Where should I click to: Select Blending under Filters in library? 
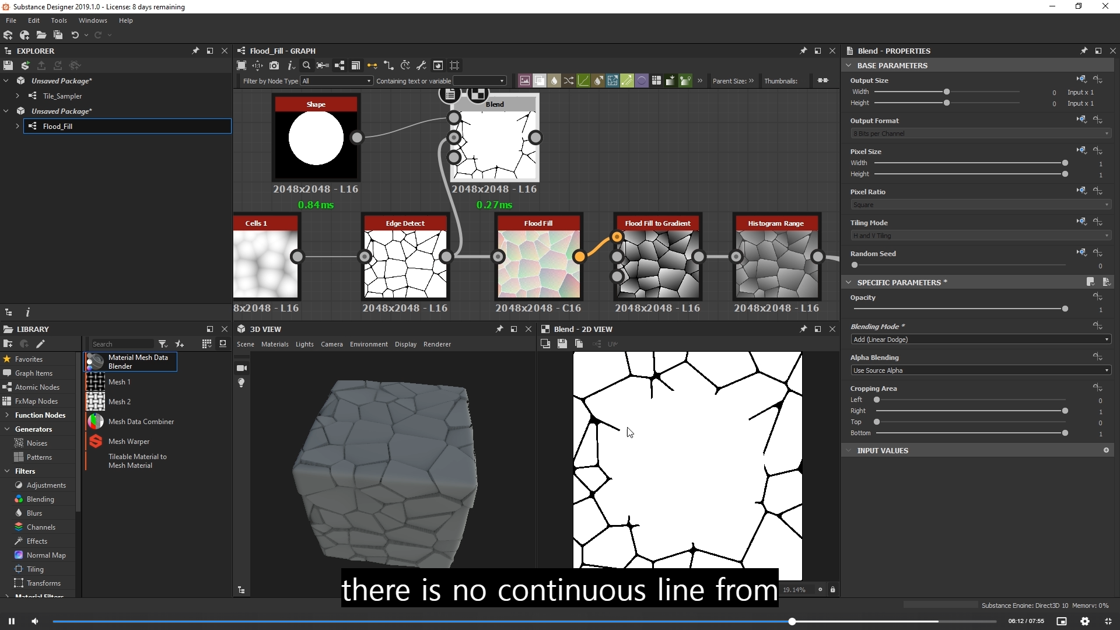40,499
